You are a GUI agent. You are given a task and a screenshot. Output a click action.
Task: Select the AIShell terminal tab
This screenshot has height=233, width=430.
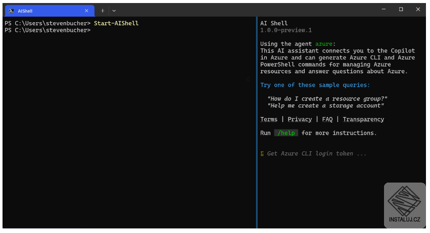(50, 11)
